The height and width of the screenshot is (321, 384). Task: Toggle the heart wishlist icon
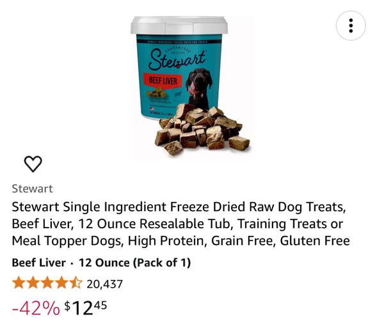[x=33, y=164]
